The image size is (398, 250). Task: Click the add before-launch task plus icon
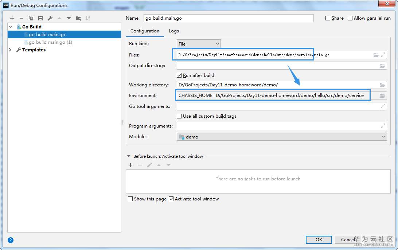point(130,165)
